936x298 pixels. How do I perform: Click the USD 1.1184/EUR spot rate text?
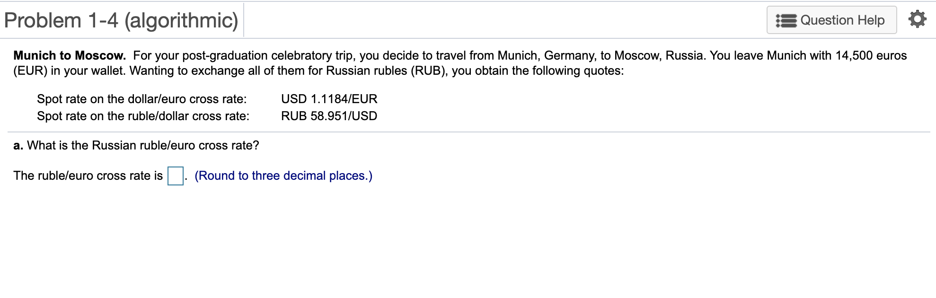(329, 99)
